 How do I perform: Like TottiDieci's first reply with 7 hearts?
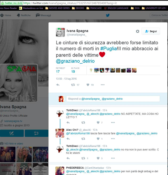click(98, 123)
